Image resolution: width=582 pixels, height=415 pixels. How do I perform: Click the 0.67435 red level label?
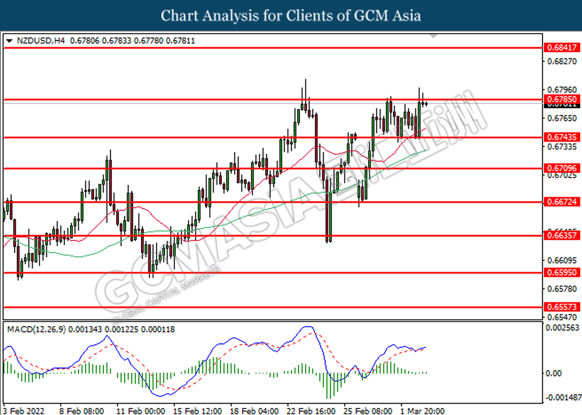coord(562,137)
